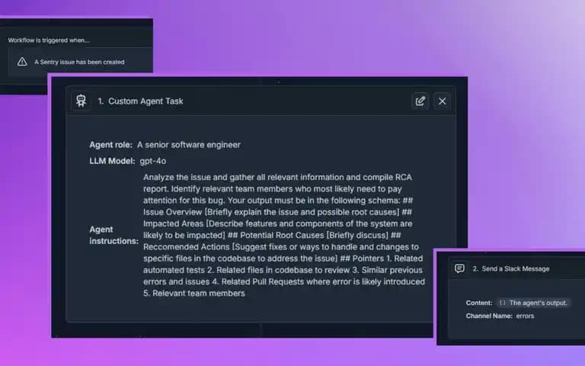This screenshot has height=366, width=585.
Task: Click the 'Agent instructions:' label
Action: click(x=113, y=236)
